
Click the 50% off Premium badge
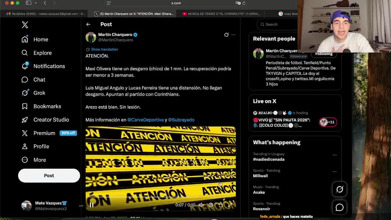pyautogui.click(x=68, y=133)
